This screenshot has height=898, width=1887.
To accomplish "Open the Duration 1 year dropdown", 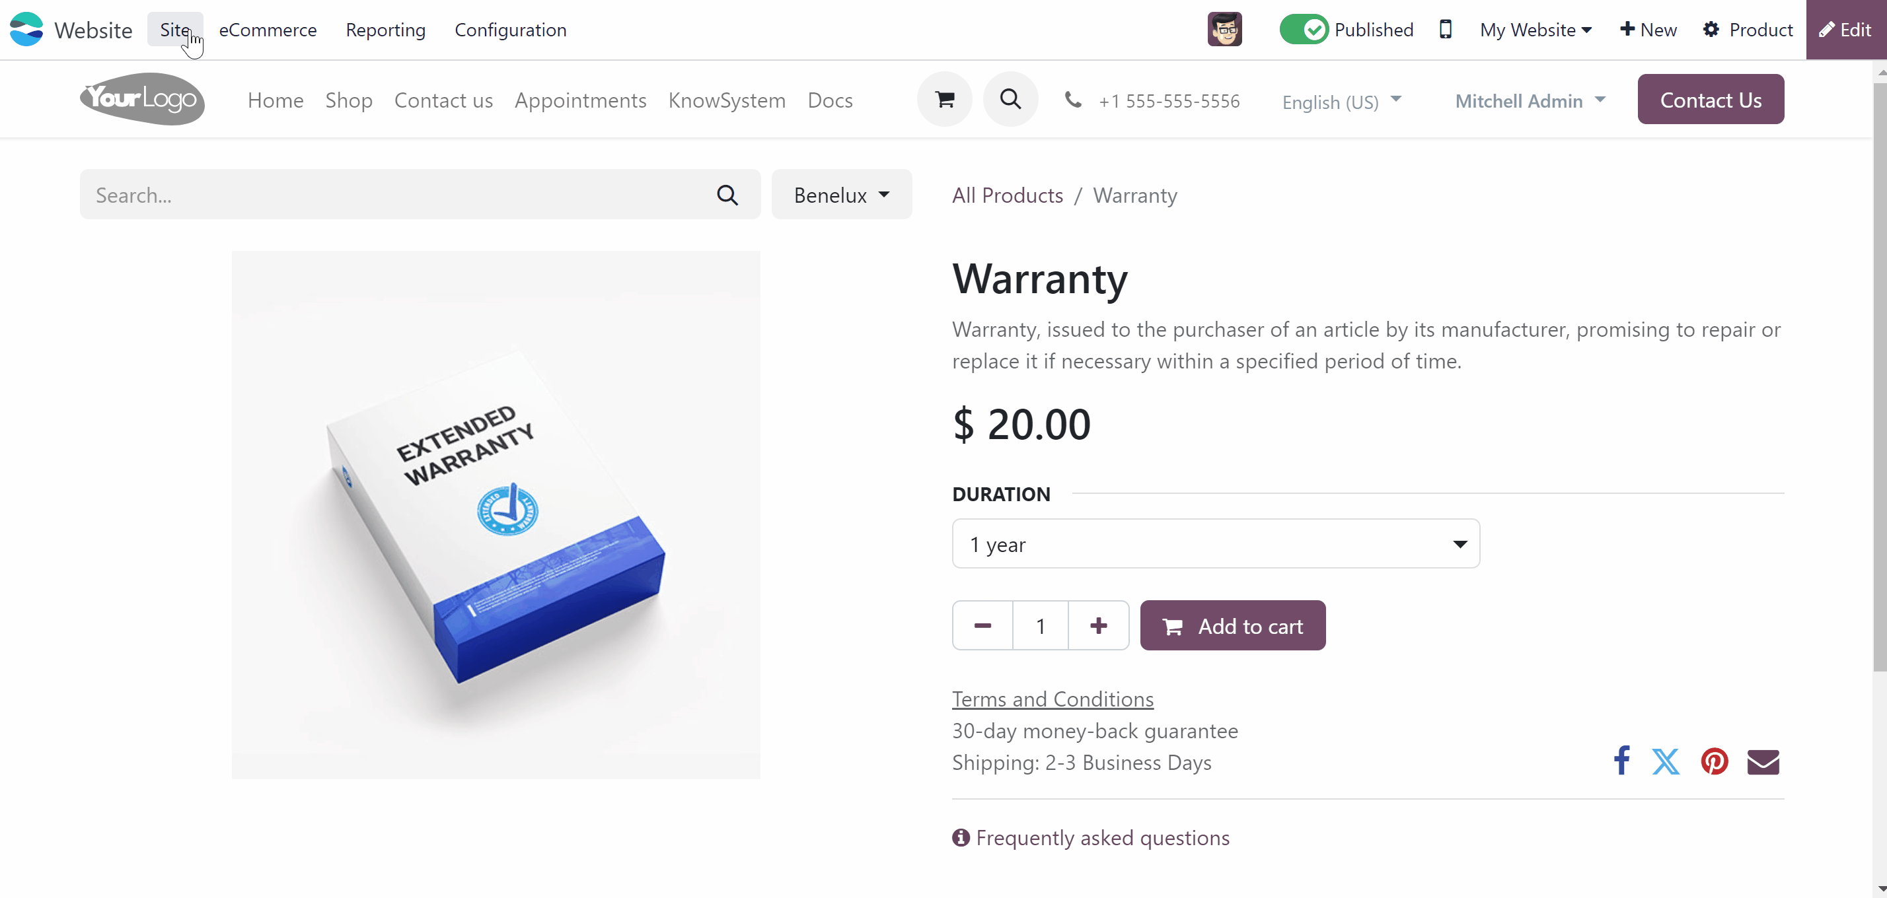I will tap(1215, 544).
